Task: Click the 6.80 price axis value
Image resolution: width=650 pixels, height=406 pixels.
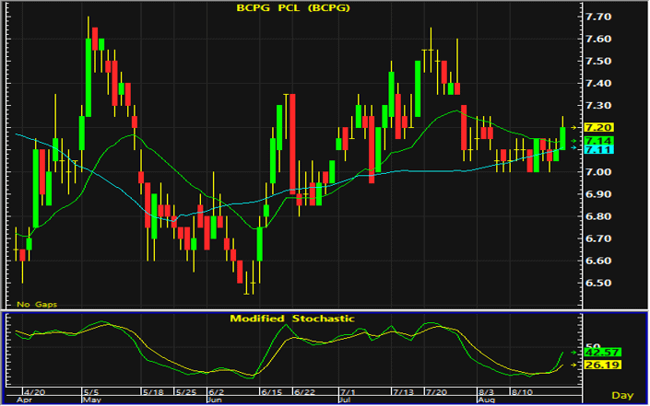Action: click(597, 216)
